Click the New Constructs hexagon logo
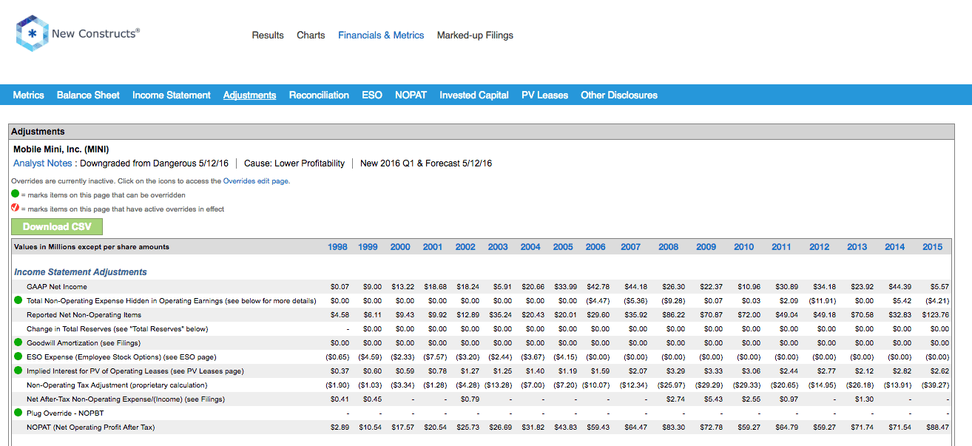The width and height of the screenshot is (972, 446). tap(32, 34)
